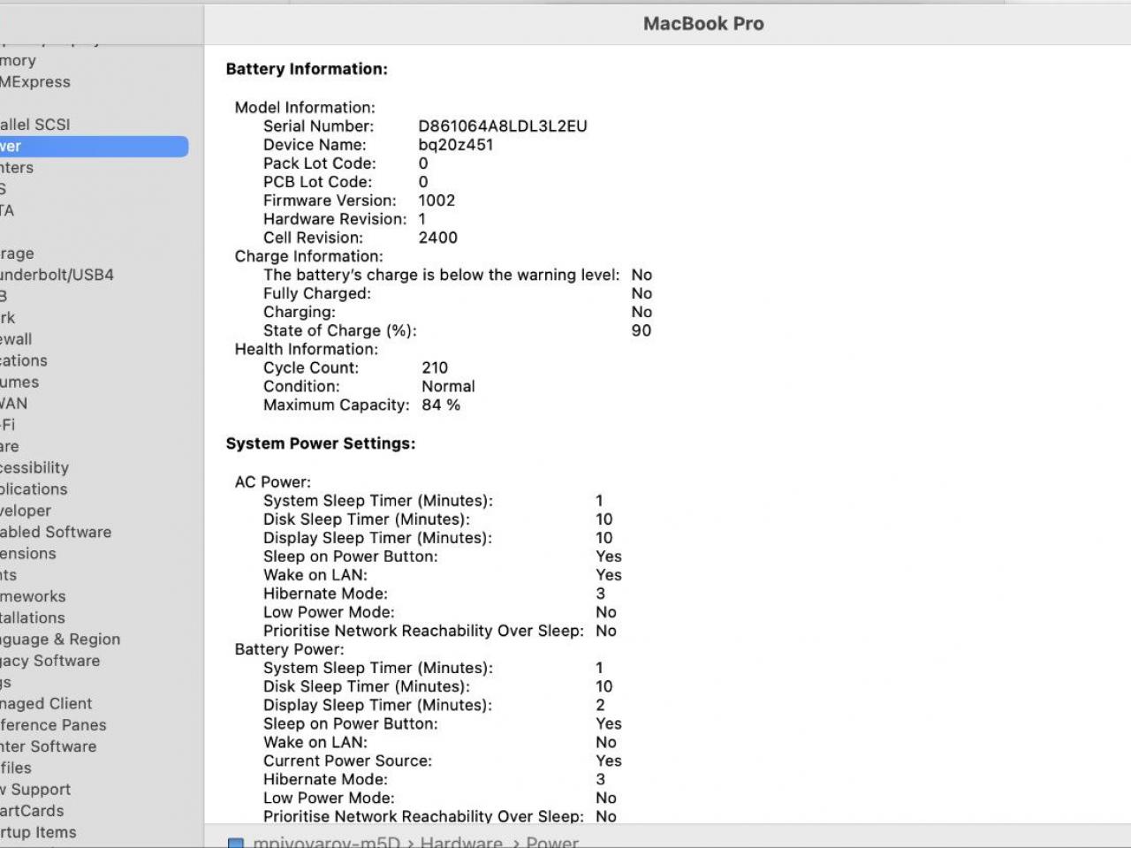The image size is (1131, 848).
Task: Select the Startup Items sidebar entry
Action: 38,832
